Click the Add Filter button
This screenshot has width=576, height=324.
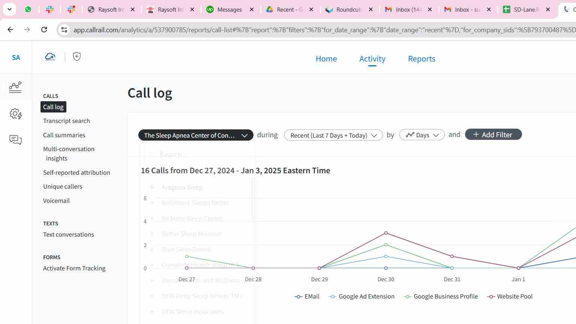pos(493,134)
